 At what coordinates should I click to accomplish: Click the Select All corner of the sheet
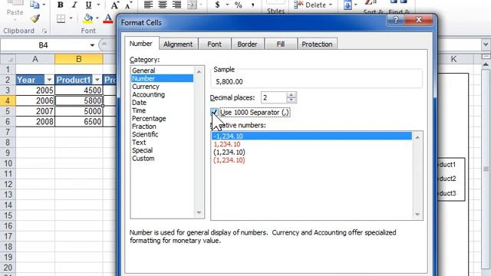pyautogui.click(x=8, y=59)
